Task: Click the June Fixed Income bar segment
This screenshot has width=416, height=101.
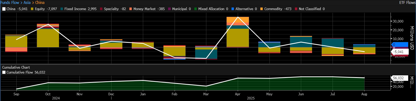Action: point(301,42)
